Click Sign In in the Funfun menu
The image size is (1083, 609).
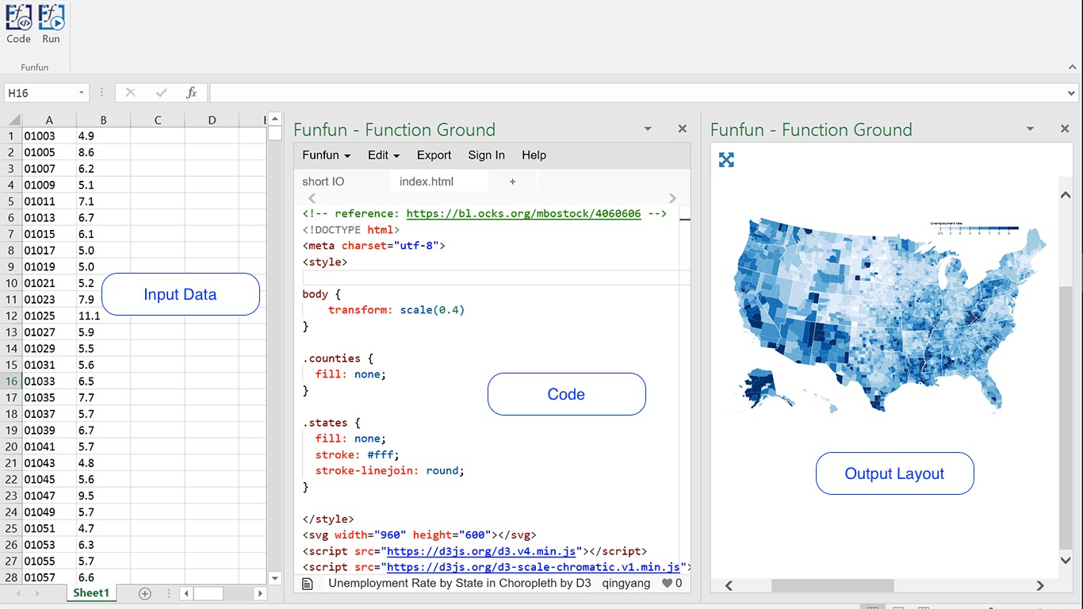pos(486,155)
